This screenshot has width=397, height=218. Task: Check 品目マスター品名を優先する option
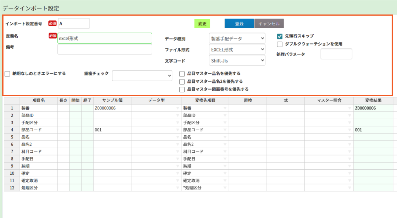click(182, 73)
